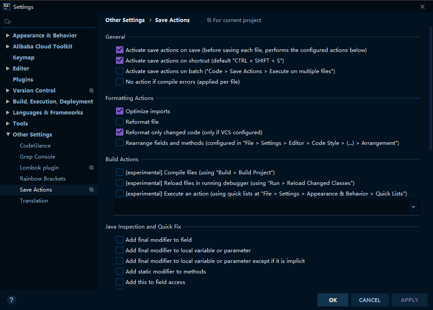This screenshot has width=433, height=310.
Task: Click the project-level icon beside Lombok plugin
Action: click(x=91, y=168)
